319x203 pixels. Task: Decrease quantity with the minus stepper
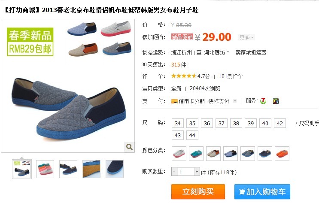174,172
